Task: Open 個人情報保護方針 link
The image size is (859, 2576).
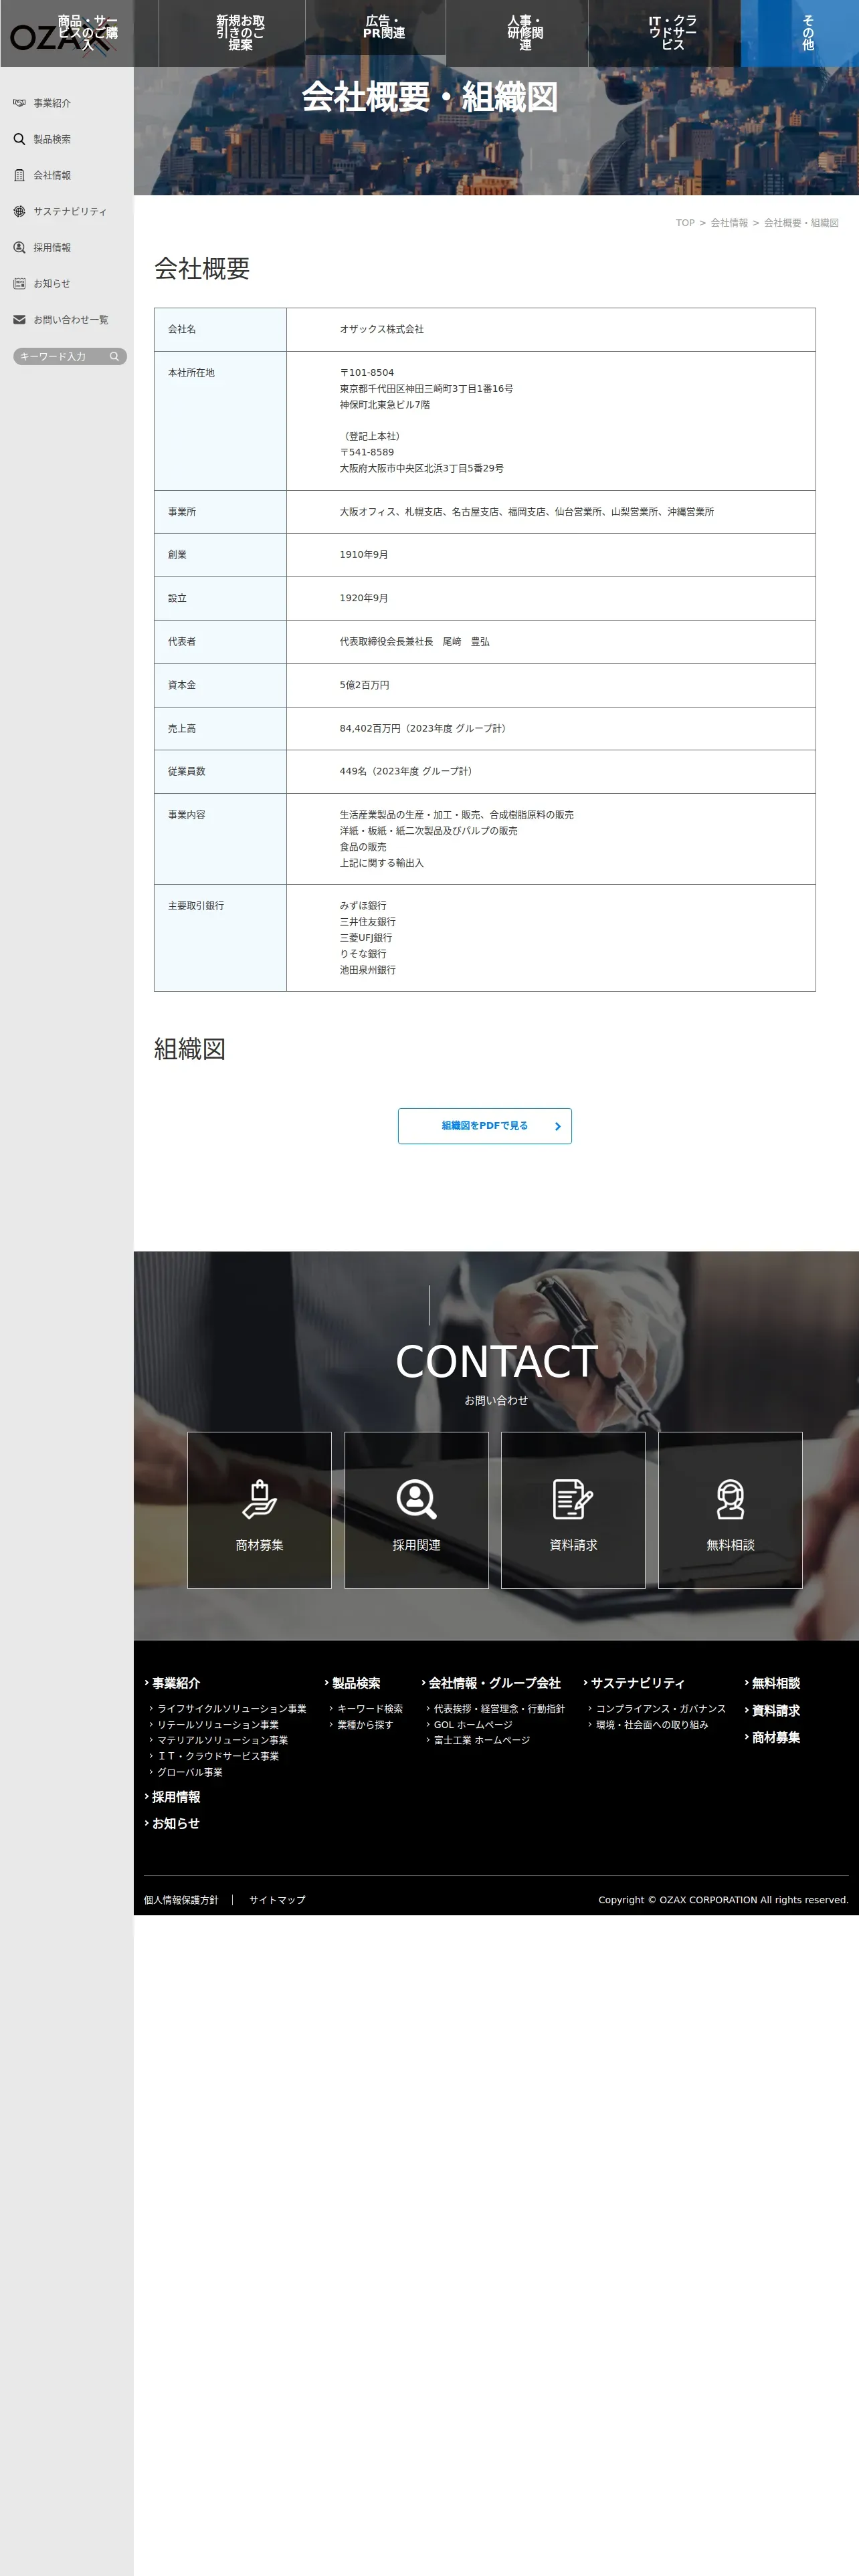Action: (181, 1900)
